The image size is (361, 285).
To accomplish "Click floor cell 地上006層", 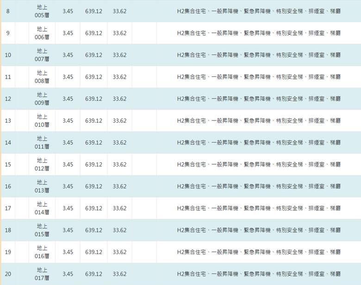I will coord(42,33).
